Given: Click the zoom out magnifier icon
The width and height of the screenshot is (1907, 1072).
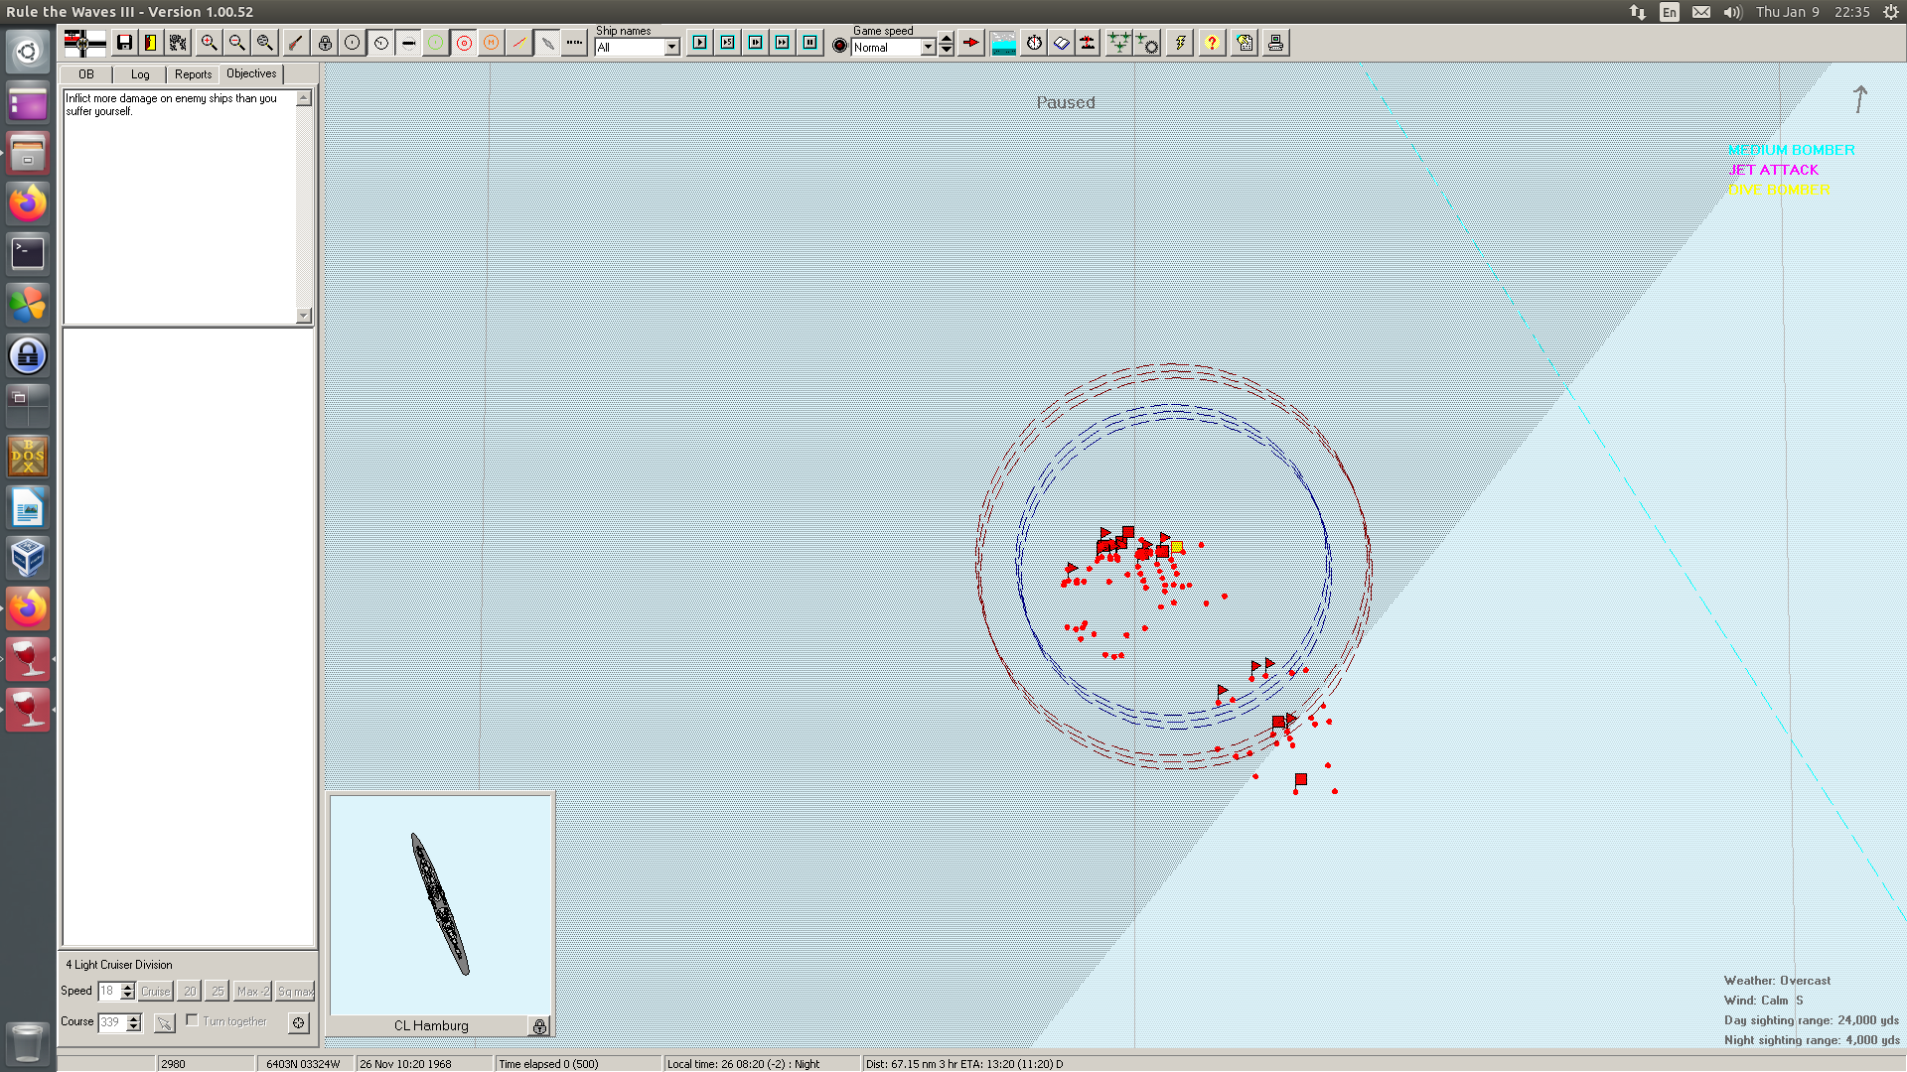Looking at the screenshot, I should [x=236, y=43].
